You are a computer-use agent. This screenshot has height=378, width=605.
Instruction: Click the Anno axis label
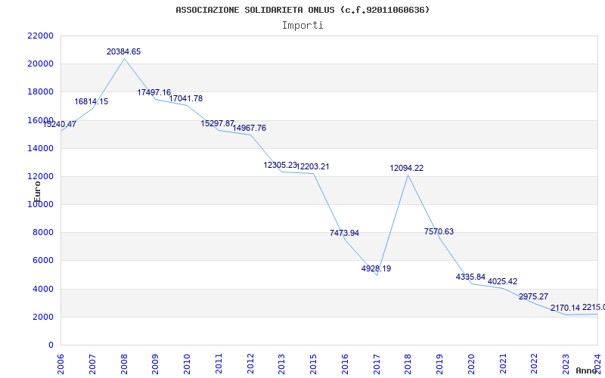point(587,370)
